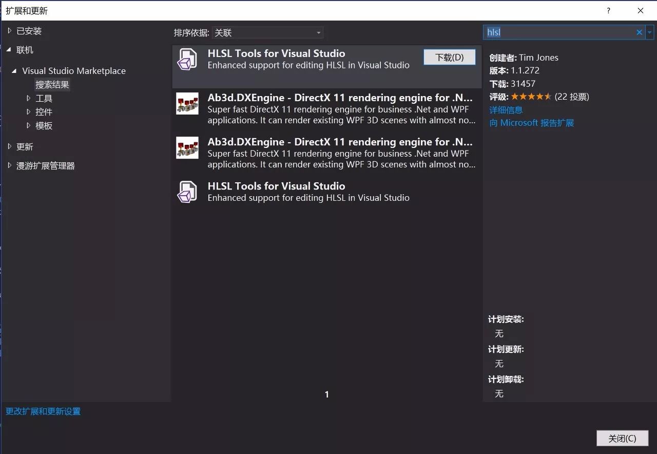This screenshot has height=454, width=657.
Task: Click the last HLSL Tools extension icon
Action: 187,192
